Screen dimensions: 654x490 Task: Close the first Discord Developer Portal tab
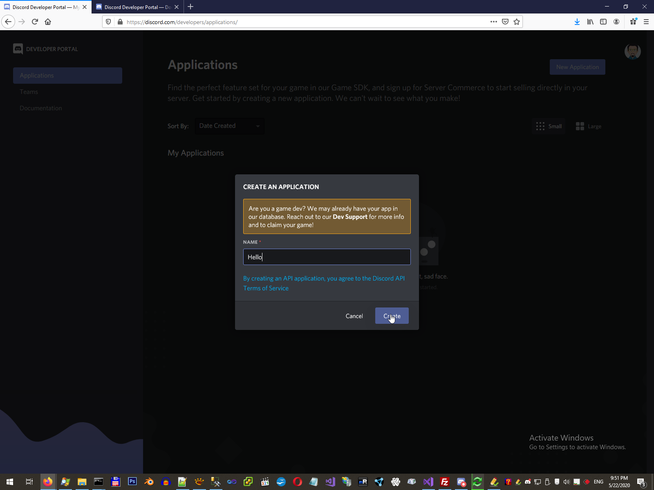tap(85, 7)
